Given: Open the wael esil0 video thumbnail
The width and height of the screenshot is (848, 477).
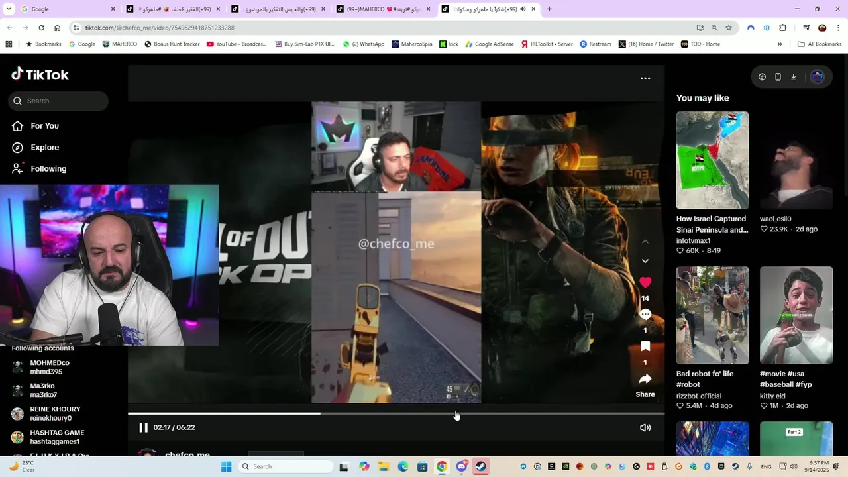Looking at the screenshot, I should [x=796, y=160].
